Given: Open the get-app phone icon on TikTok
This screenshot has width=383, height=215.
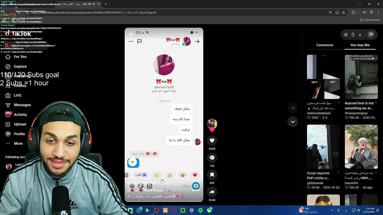Looking at the screenshot, I should tap(353, 35).
